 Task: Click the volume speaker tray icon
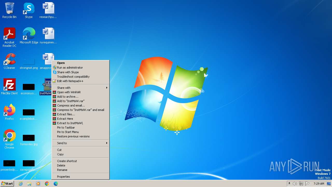pyautogui.click(x=295, y=184)
